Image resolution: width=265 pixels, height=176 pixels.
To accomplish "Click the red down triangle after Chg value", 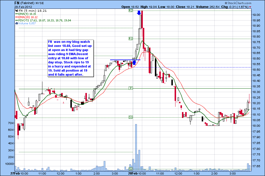I will [x=250, y=7].
